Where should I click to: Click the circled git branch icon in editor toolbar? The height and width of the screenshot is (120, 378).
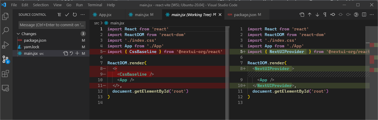coord(356,15)
